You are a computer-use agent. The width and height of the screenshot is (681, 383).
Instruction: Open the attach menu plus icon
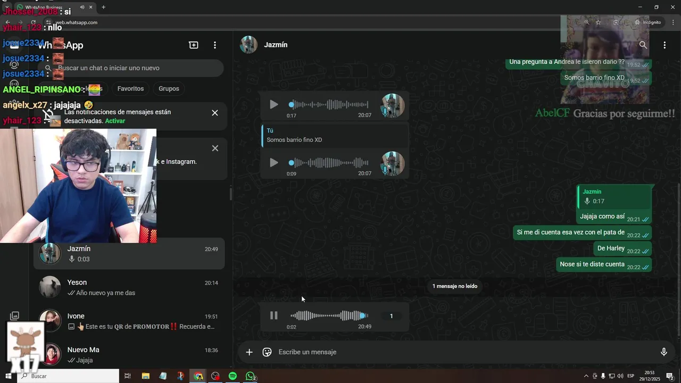249,352
